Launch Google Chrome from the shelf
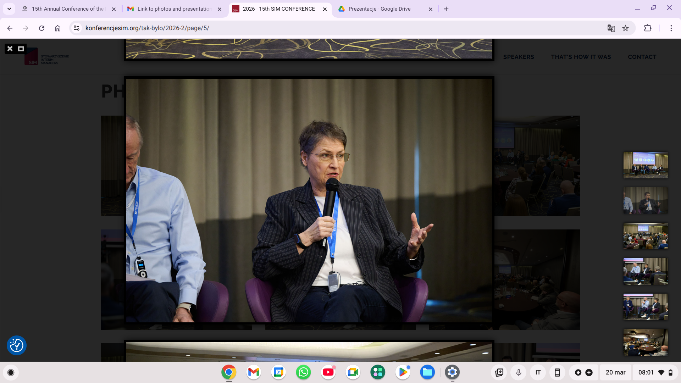This screenshot has width=681, height=383. point(229,372)
